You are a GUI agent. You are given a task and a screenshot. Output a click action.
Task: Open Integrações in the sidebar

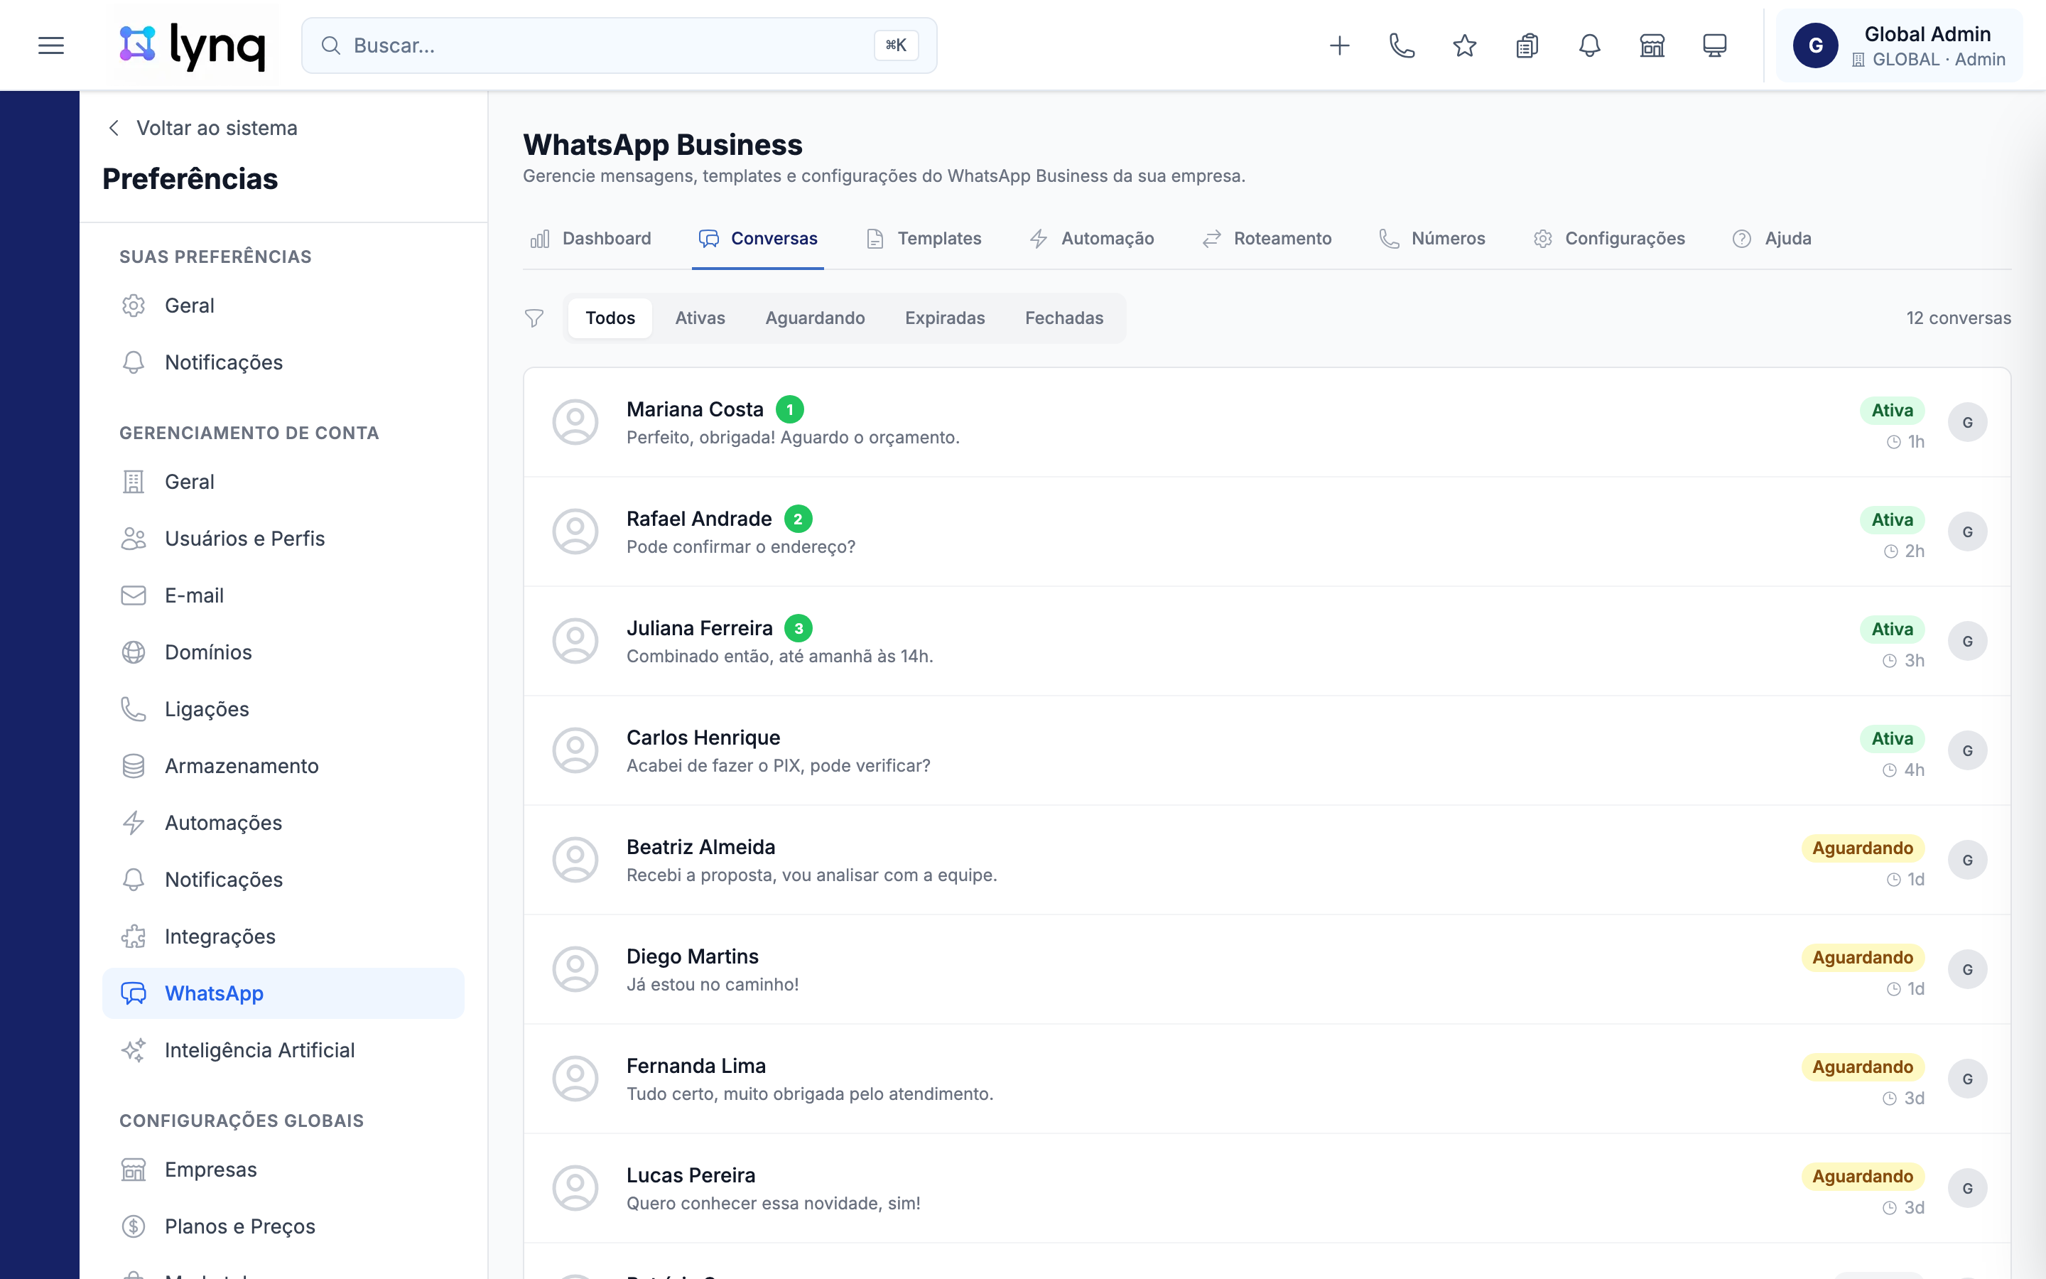pos(283,937)
